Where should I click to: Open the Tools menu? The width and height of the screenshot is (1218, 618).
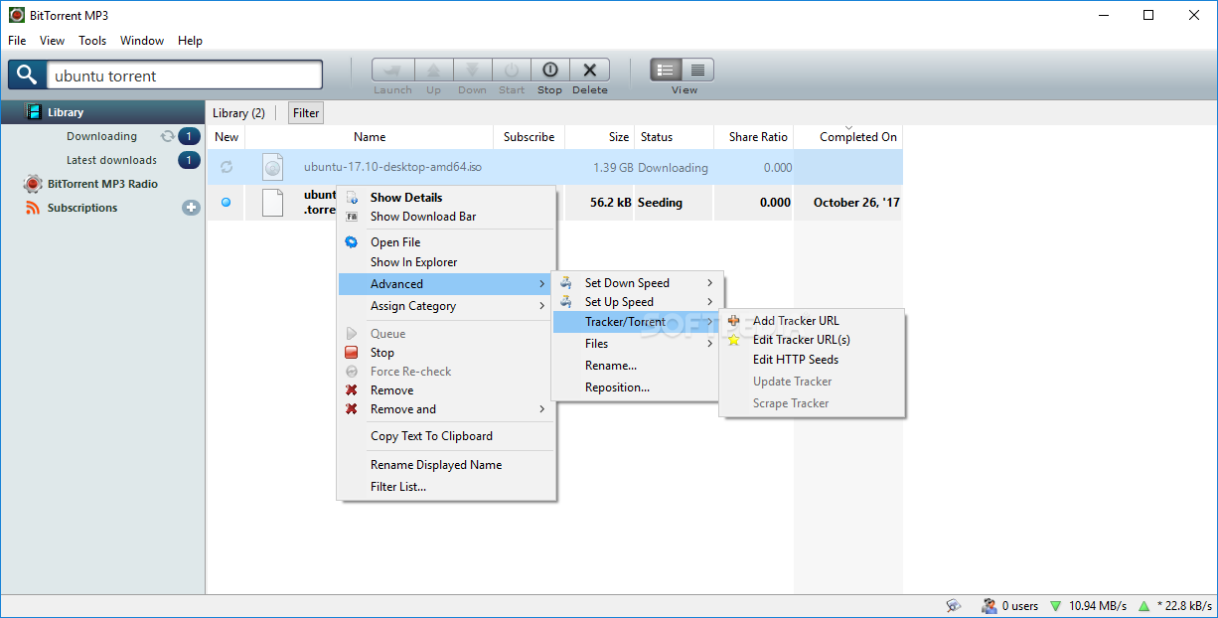pyautogui.click(x=92, y=41)
